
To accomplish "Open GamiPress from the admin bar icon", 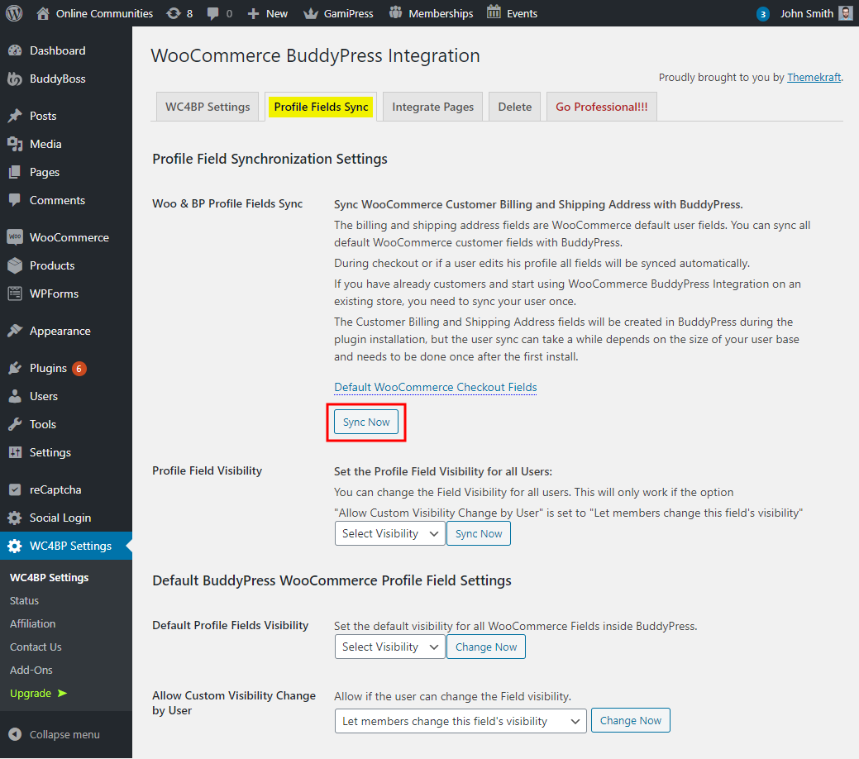I will (309, 12).
